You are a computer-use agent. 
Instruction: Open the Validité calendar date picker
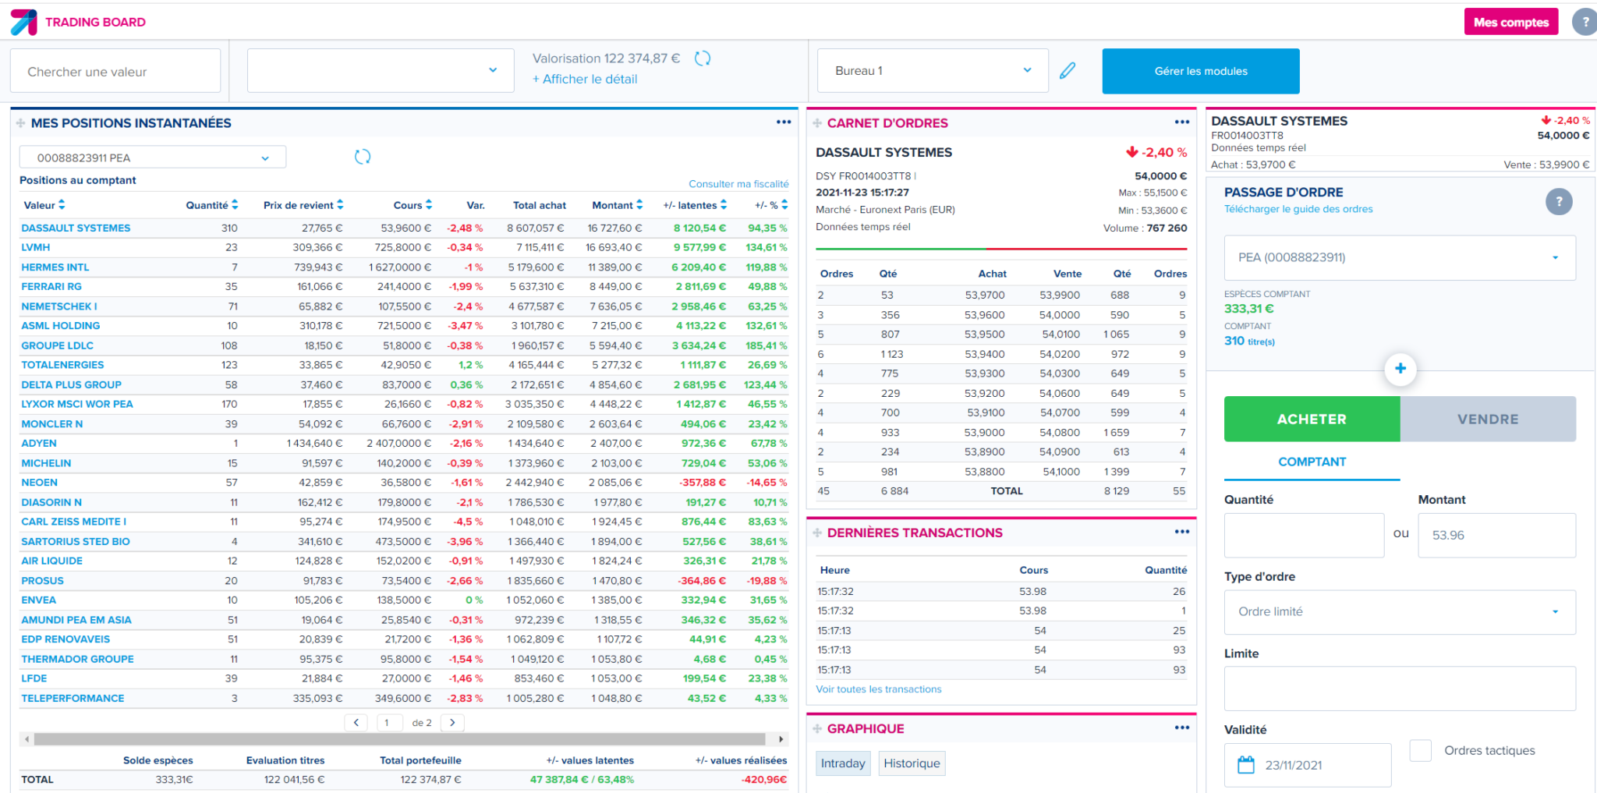click(1246, 765)
